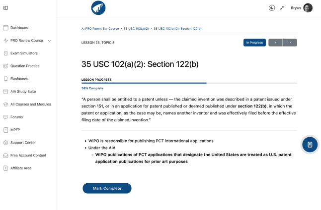Screen dimensions: 321x210
Task: Expand the PRO Review Course menu
Action: point(50,41)
